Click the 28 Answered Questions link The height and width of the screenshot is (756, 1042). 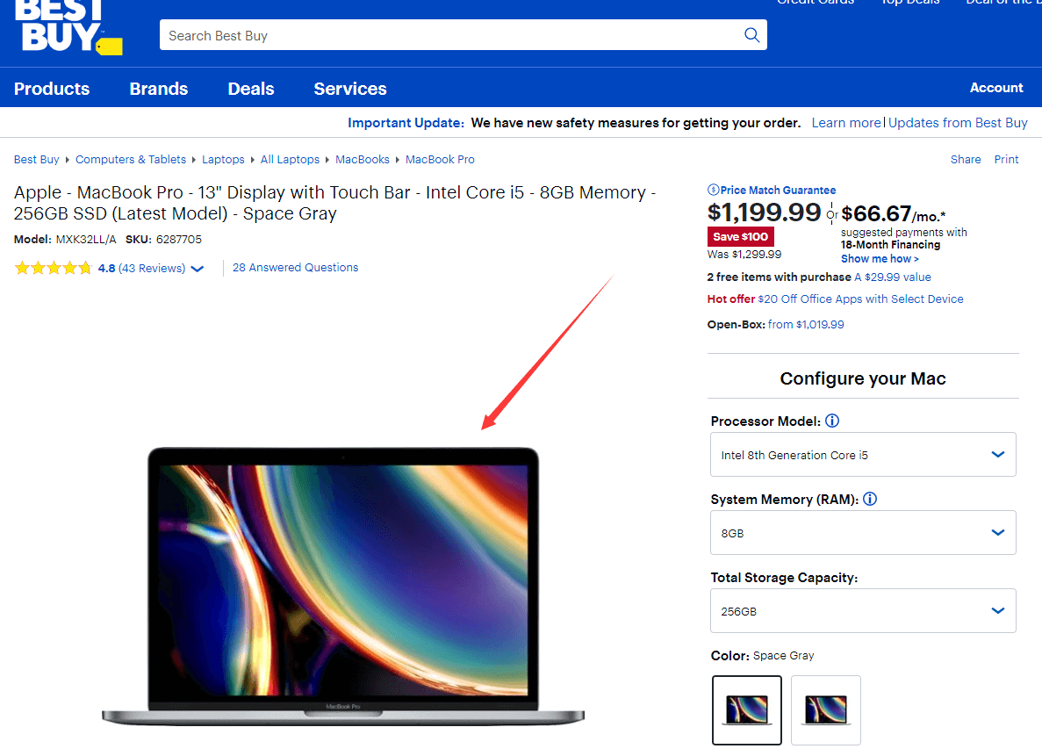point(295,268)
